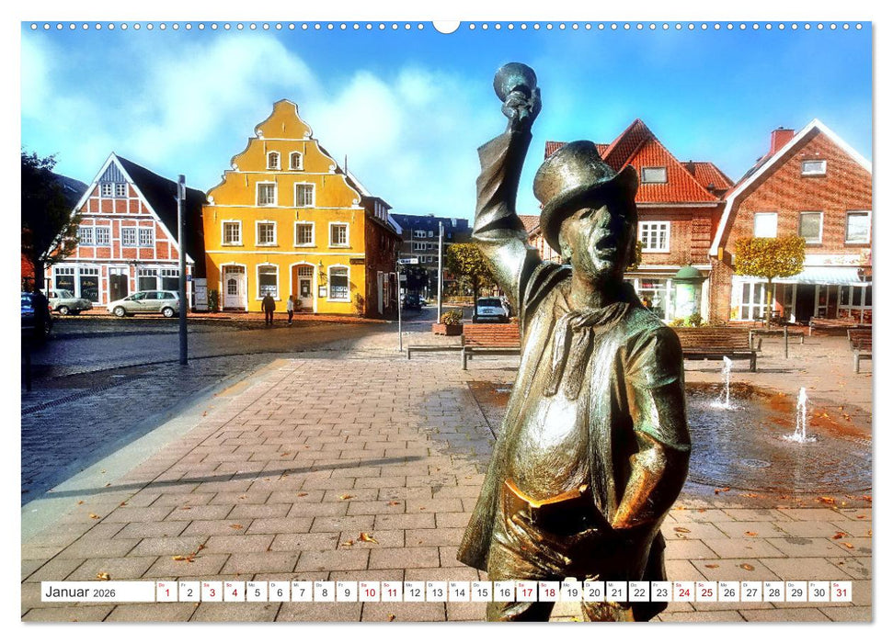This screenshot has height=643, width=893.
Task: Select Sunday date 4
Action: click(234, 592)
